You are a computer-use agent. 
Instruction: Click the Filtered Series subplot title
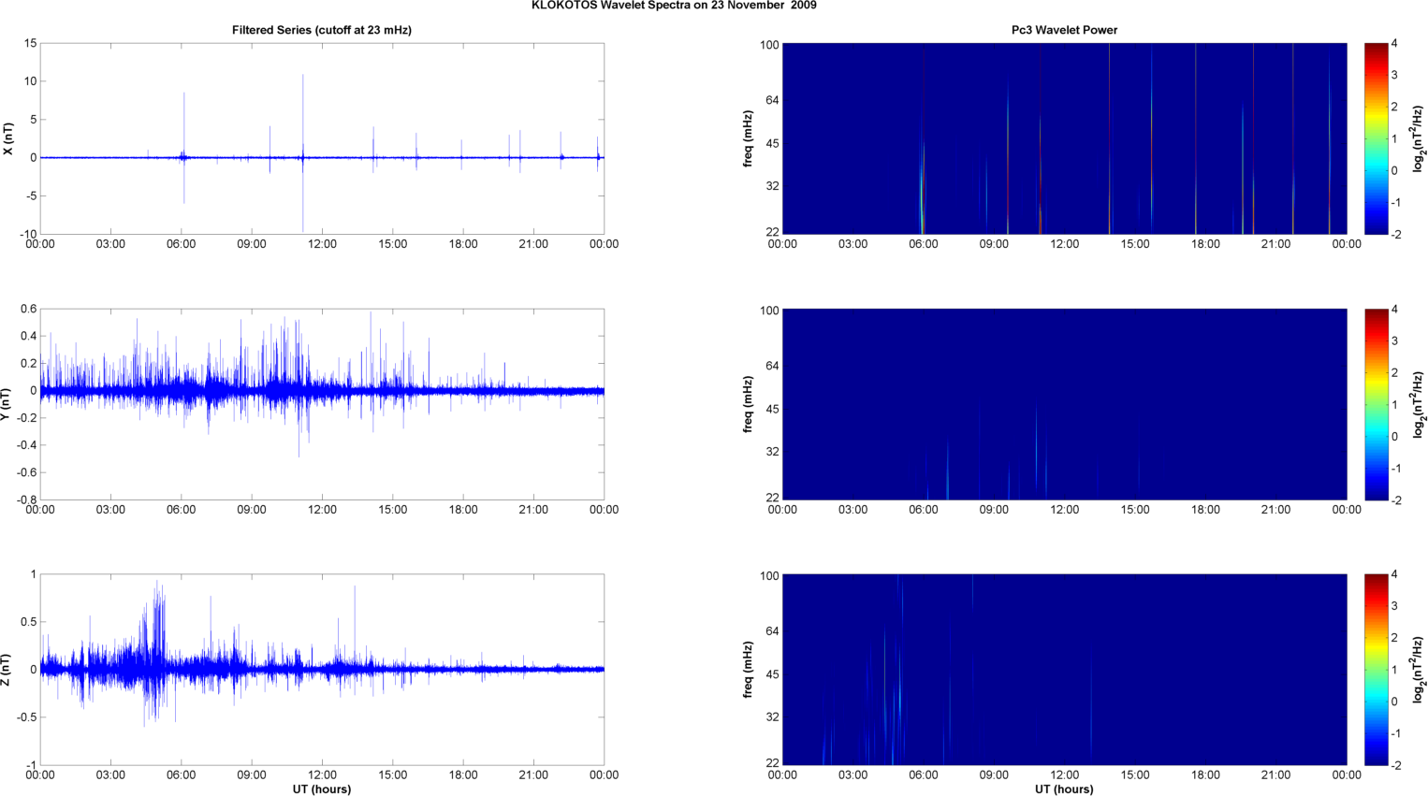coord(321,30)
